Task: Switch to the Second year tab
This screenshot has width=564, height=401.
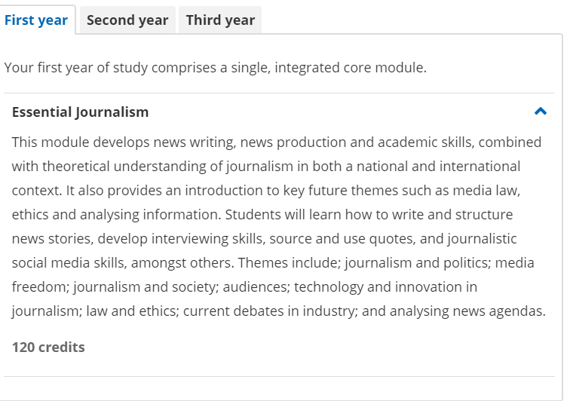Action: point(127,20)
